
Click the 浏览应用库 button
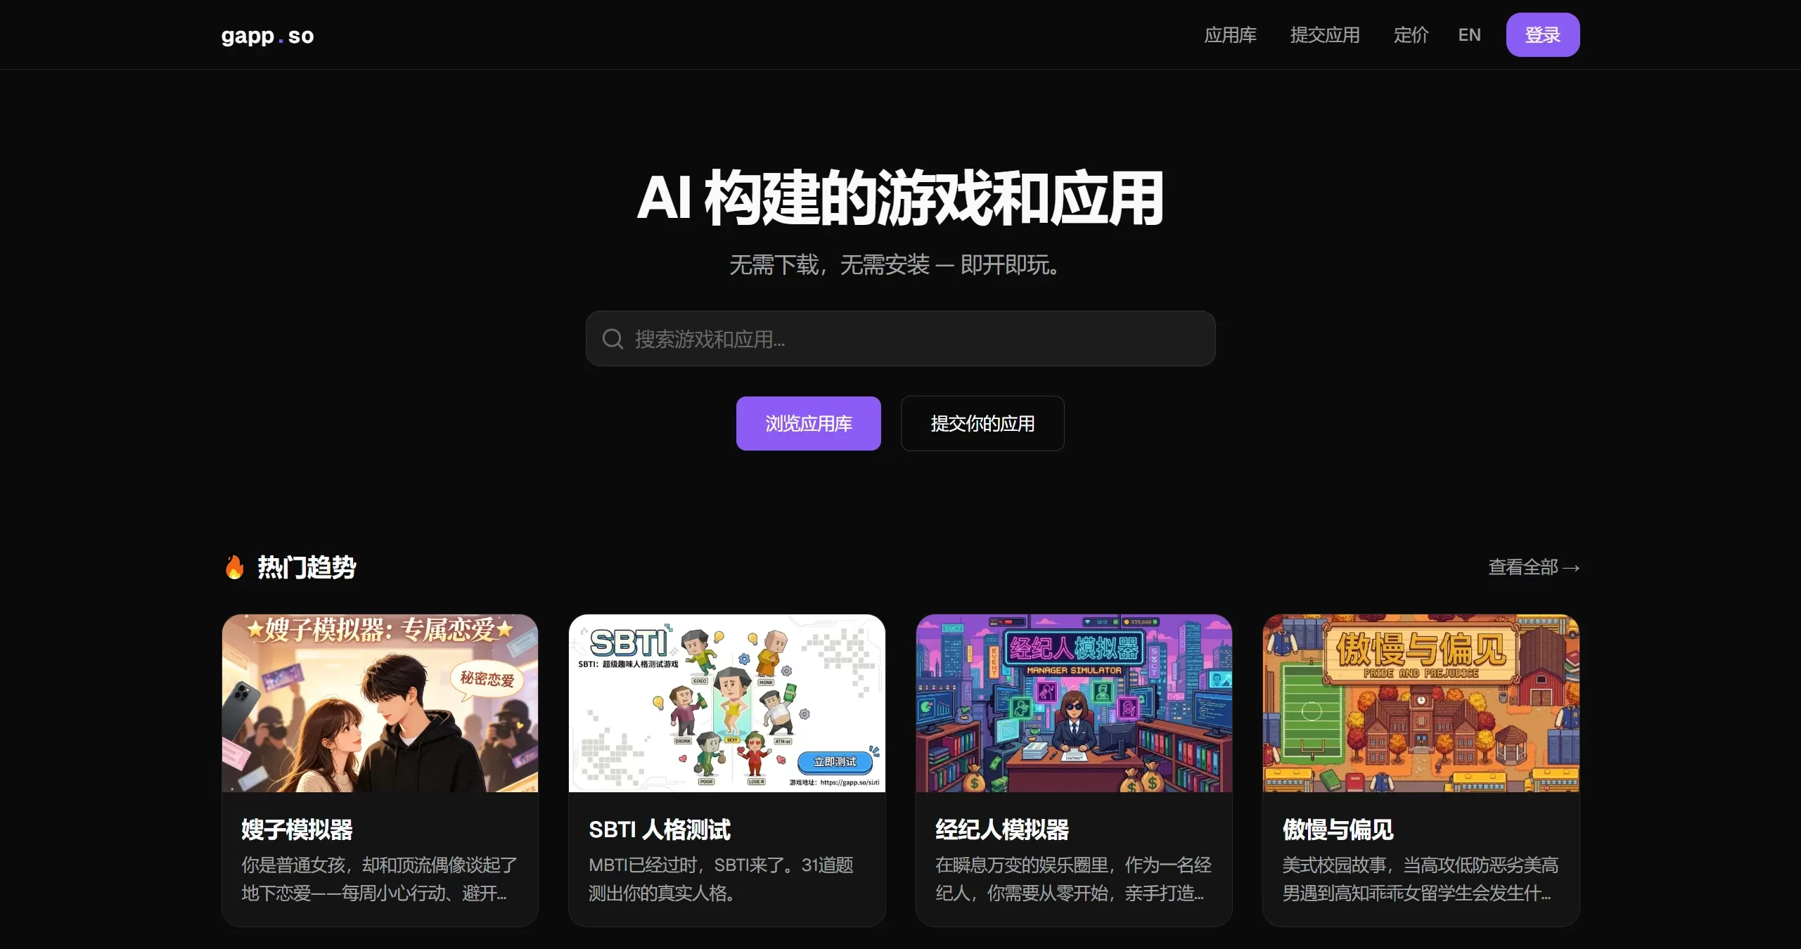point(808,423)
